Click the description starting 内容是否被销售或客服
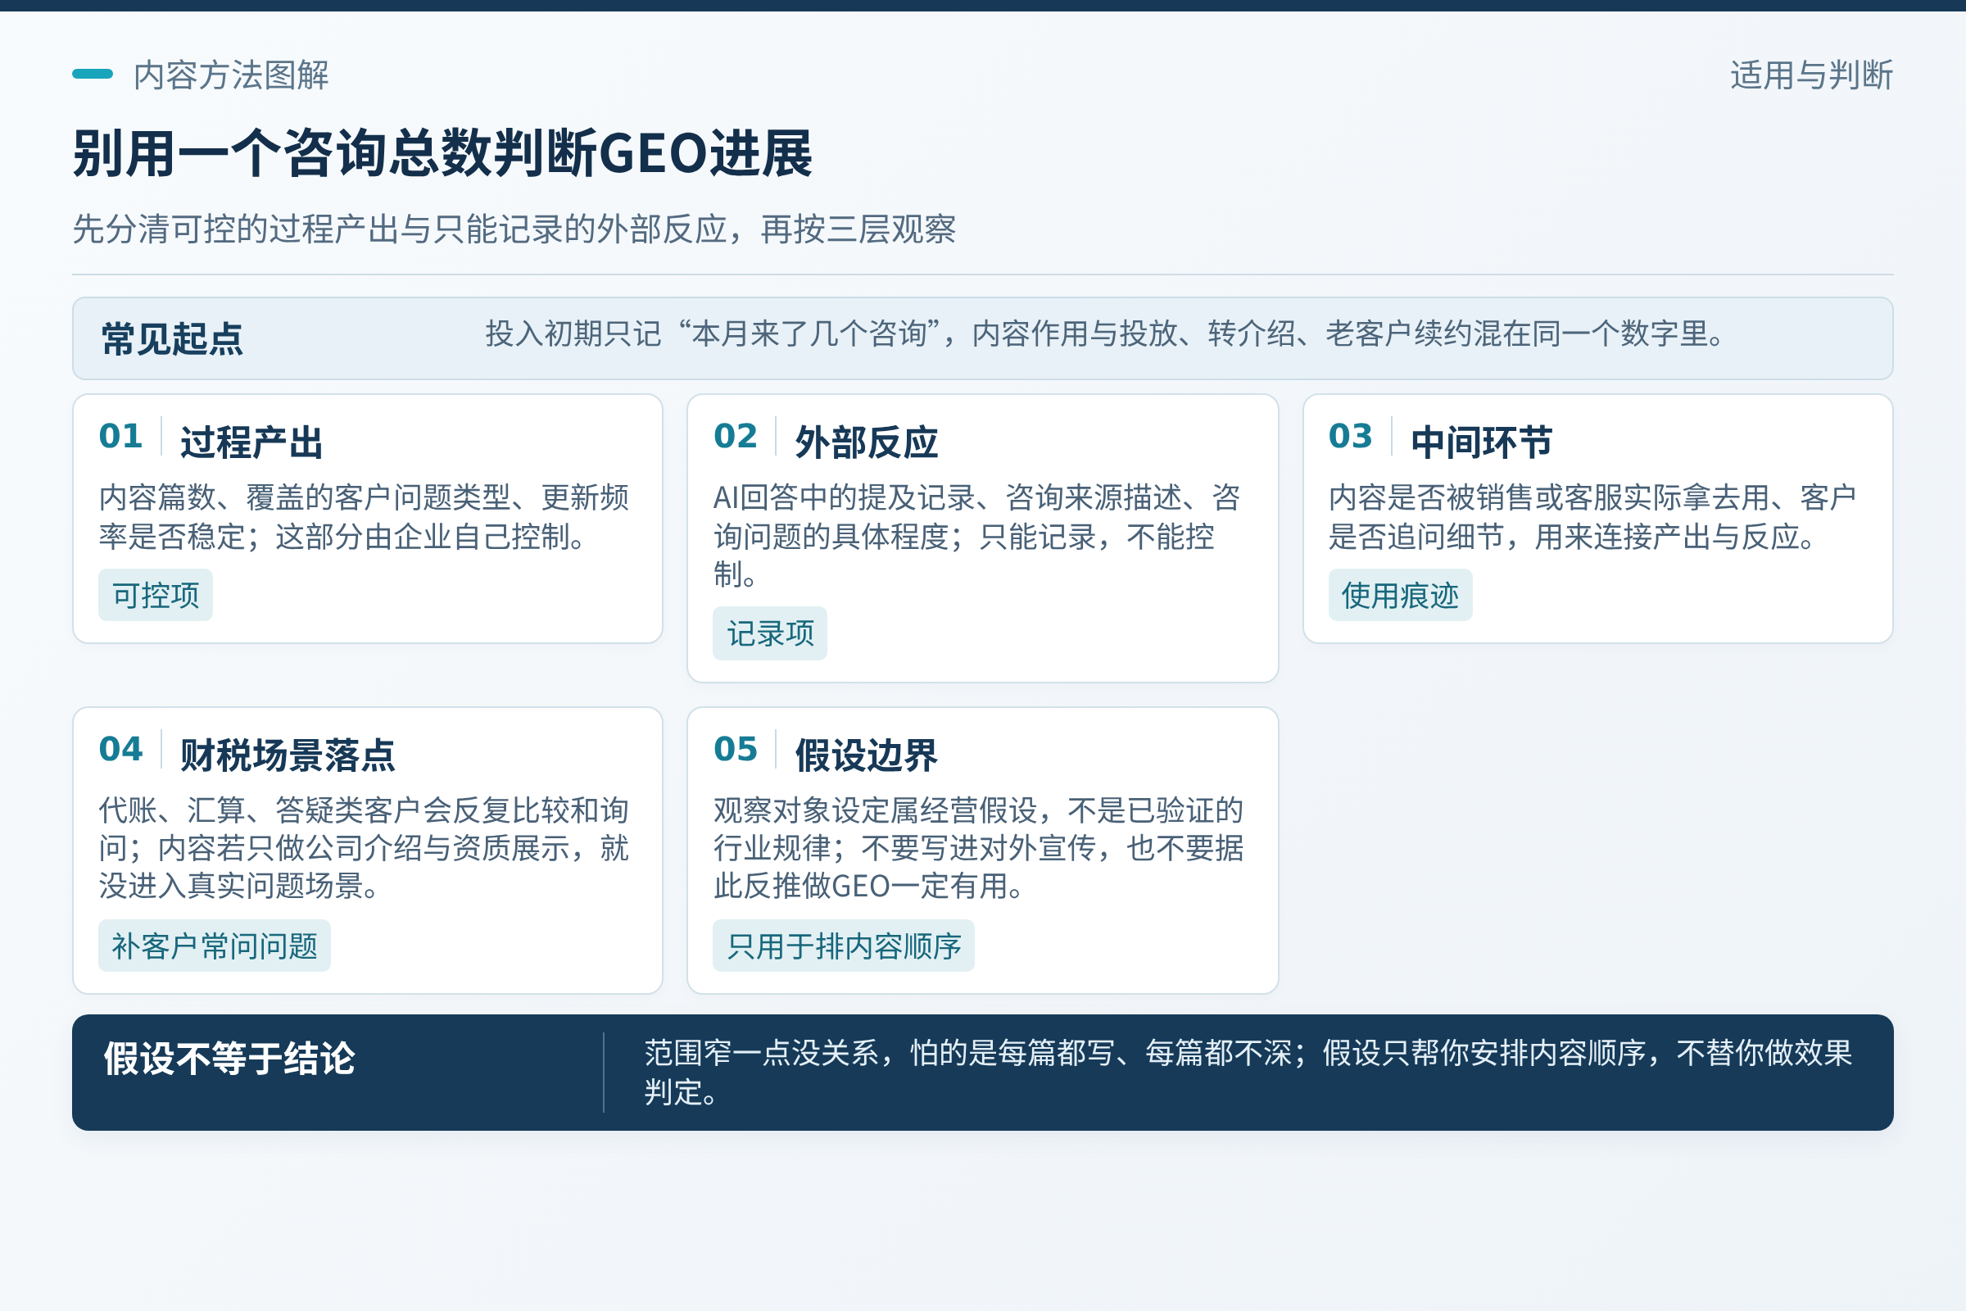Screen dimensions: 1966x1311 point(1592,517)
